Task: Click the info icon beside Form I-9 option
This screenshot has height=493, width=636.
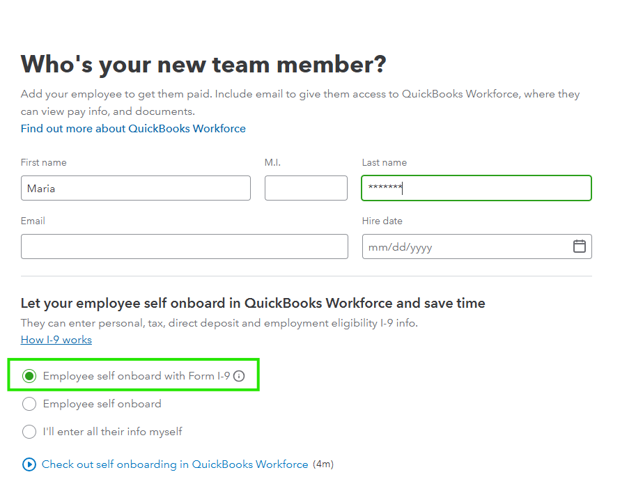Action: [240, 376]
